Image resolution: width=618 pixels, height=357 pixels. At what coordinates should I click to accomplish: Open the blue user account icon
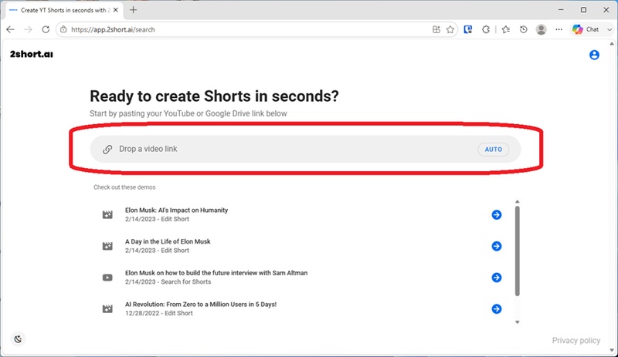[x=594, y=55]
